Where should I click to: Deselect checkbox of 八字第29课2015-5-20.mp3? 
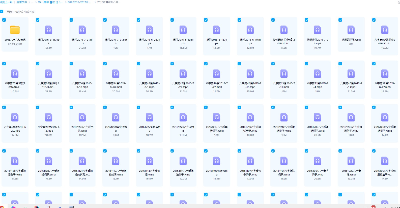click(4, 107)
